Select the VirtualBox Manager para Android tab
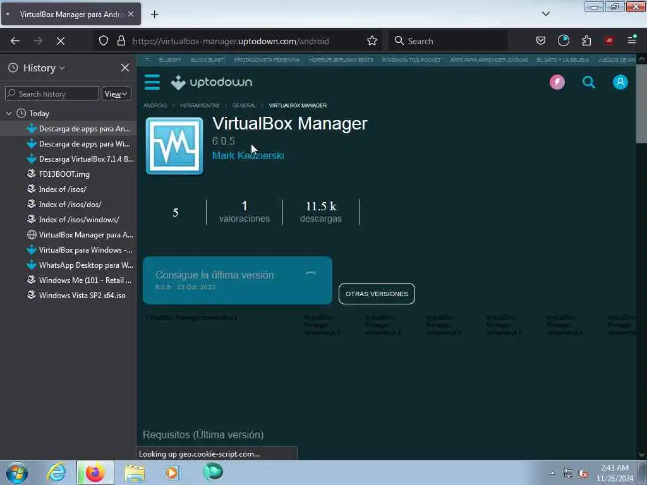This screenshot has width=647, height=485. pyautogui.click(x=71, y=14)
